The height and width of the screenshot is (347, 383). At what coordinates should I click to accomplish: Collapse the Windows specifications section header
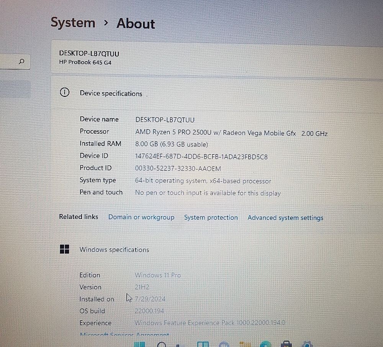(x=217, y=250)
